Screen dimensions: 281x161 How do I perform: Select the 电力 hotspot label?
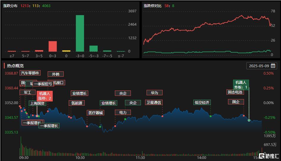click(123, 112)
